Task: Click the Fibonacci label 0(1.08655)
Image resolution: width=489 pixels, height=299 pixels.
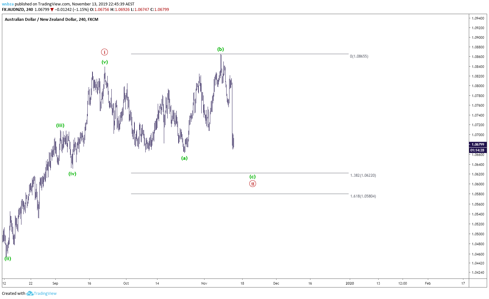Action: [x=359, y=56]
